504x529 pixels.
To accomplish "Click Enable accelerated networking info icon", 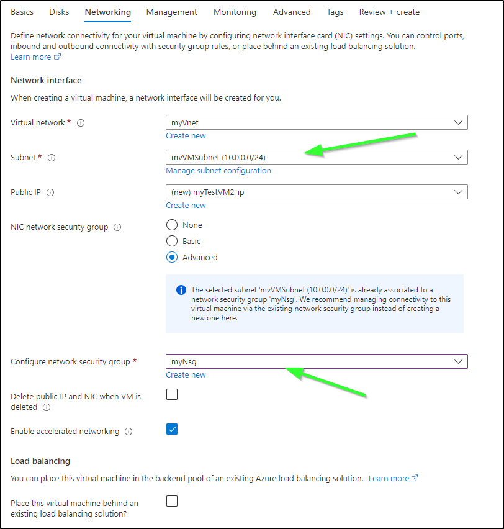I will pos(128,432).
